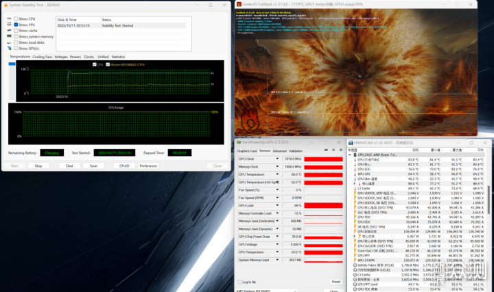Toggle the Micron MTFDKBA512TFH graph checkbox
Image resolution: width=494 pixels, height=292 pixels.
[x=108, y=65]
